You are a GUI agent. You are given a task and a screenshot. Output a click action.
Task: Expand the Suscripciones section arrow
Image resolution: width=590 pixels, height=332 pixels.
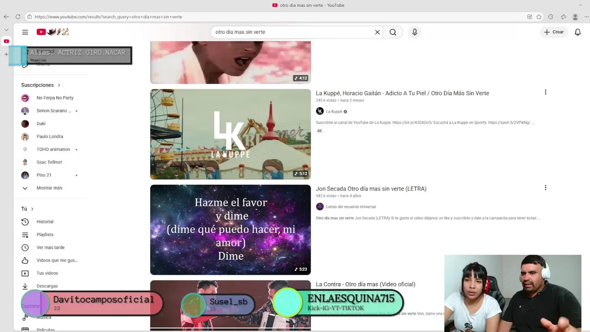point(59,85)
